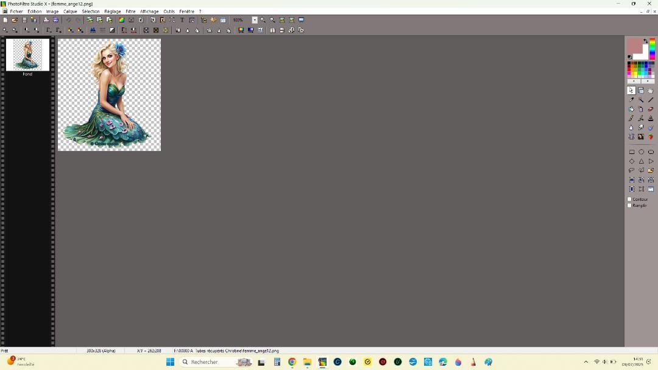Select the Mona Lisa art brush tool
The width and height of the screenshot is (658, 370).
[641, 136]
